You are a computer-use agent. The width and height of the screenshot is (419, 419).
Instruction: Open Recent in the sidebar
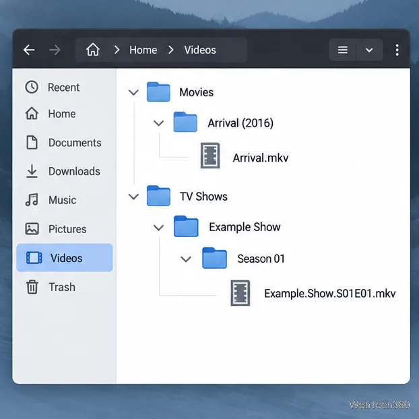tap(63, 88)
